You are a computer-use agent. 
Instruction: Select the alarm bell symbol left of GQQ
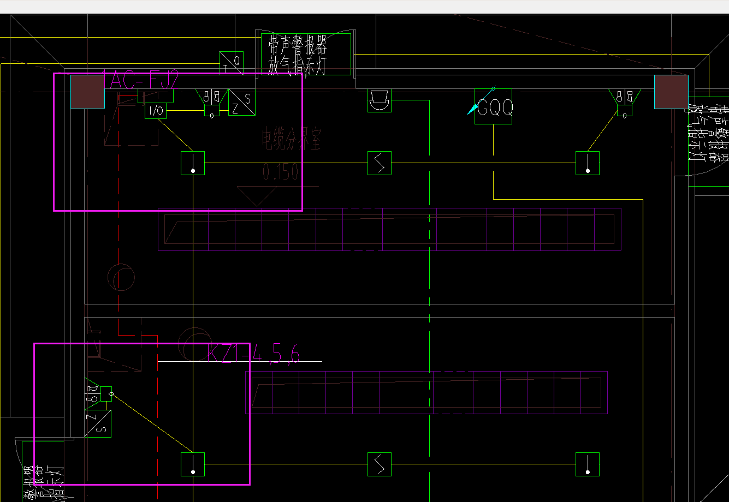tap(379, 100)
